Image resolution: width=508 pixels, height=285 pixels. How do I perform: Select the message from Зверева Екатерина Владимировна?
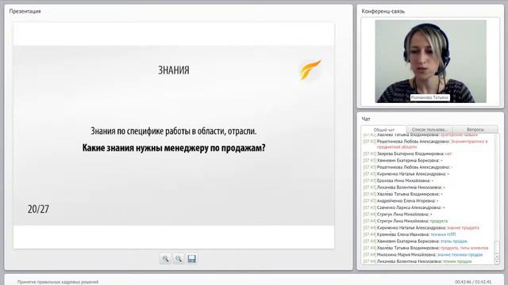click(407, 154)
